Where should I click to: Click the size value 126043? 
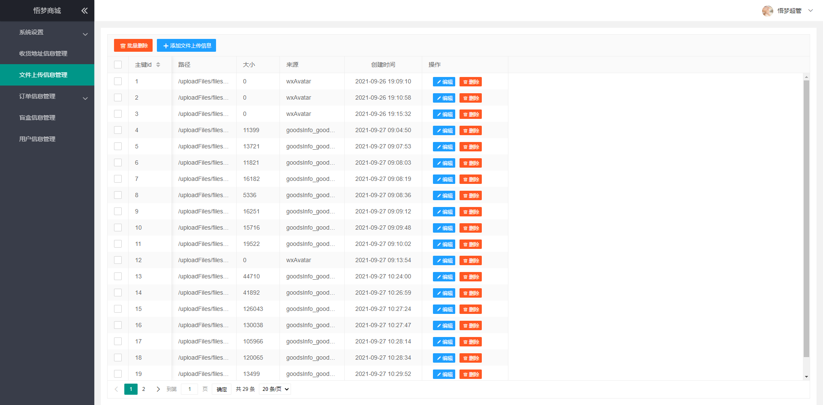[253, 309]
